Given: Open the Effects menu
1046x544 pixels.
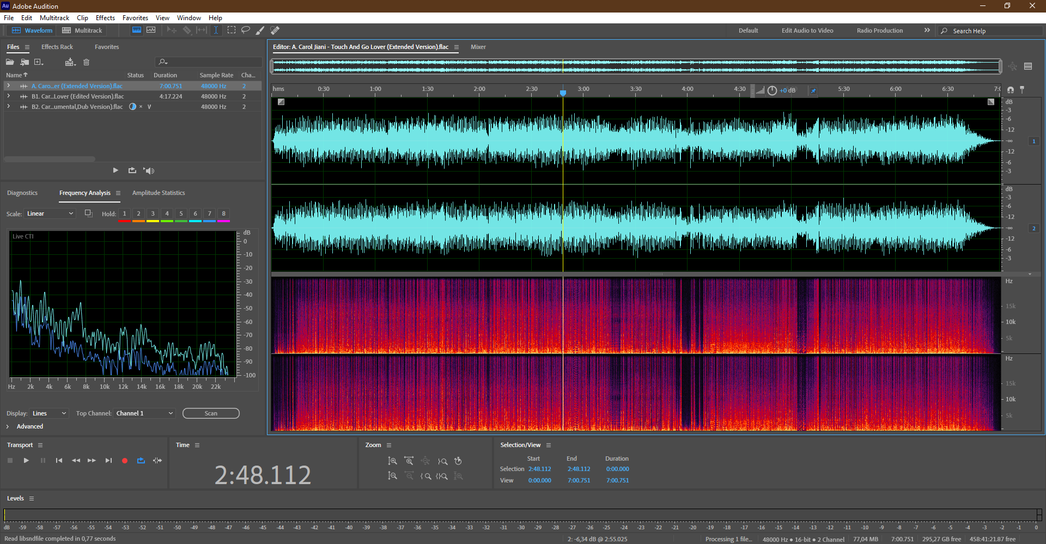Looking at the screenshot, I should click(105, 18).
